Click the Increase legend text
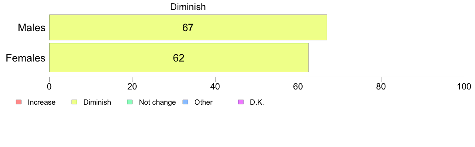The width and height of the screenshot is (475, 147). (x=42, y=102)
